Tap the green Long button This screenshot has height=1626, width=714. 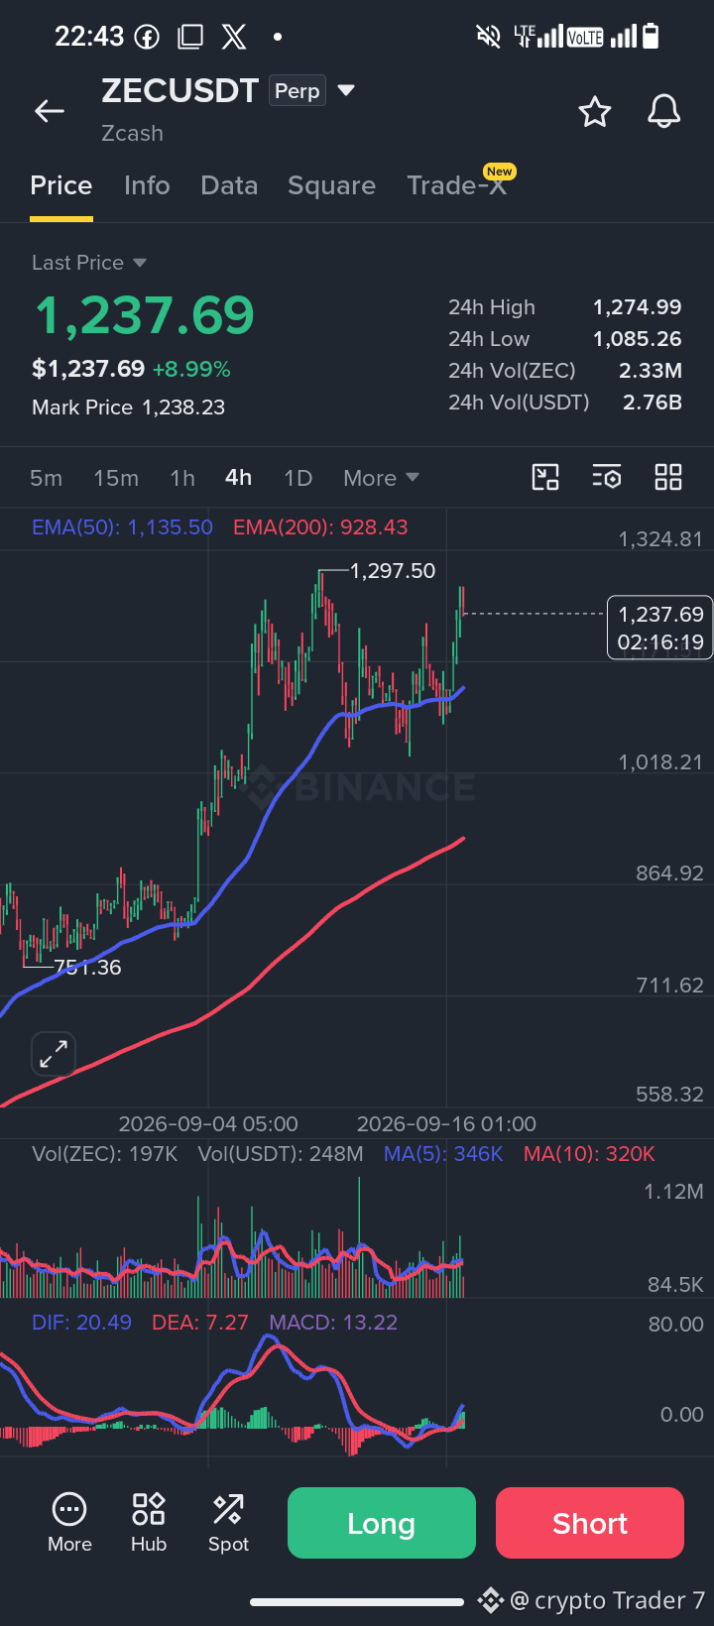(382, 1523)
